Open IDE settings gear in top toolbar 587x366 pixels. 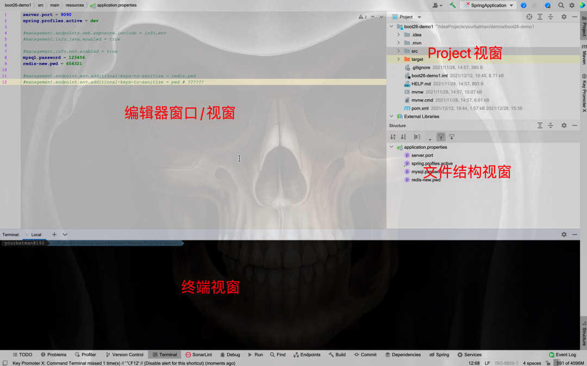572,5
